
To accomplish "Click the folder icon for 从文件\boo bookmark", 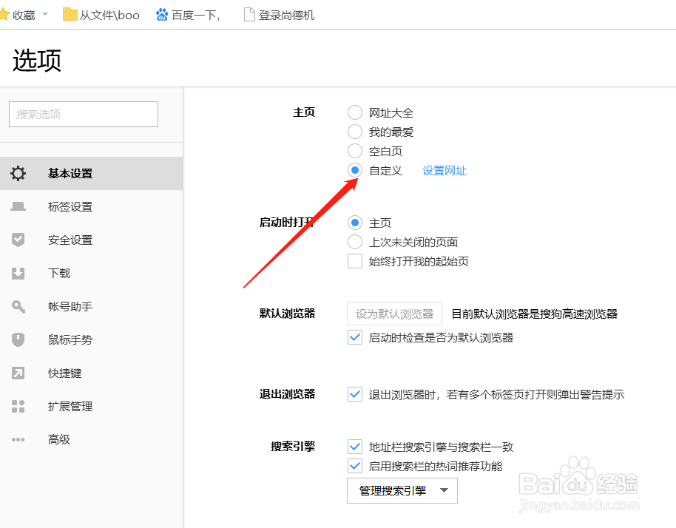I will tap(70, 15).
